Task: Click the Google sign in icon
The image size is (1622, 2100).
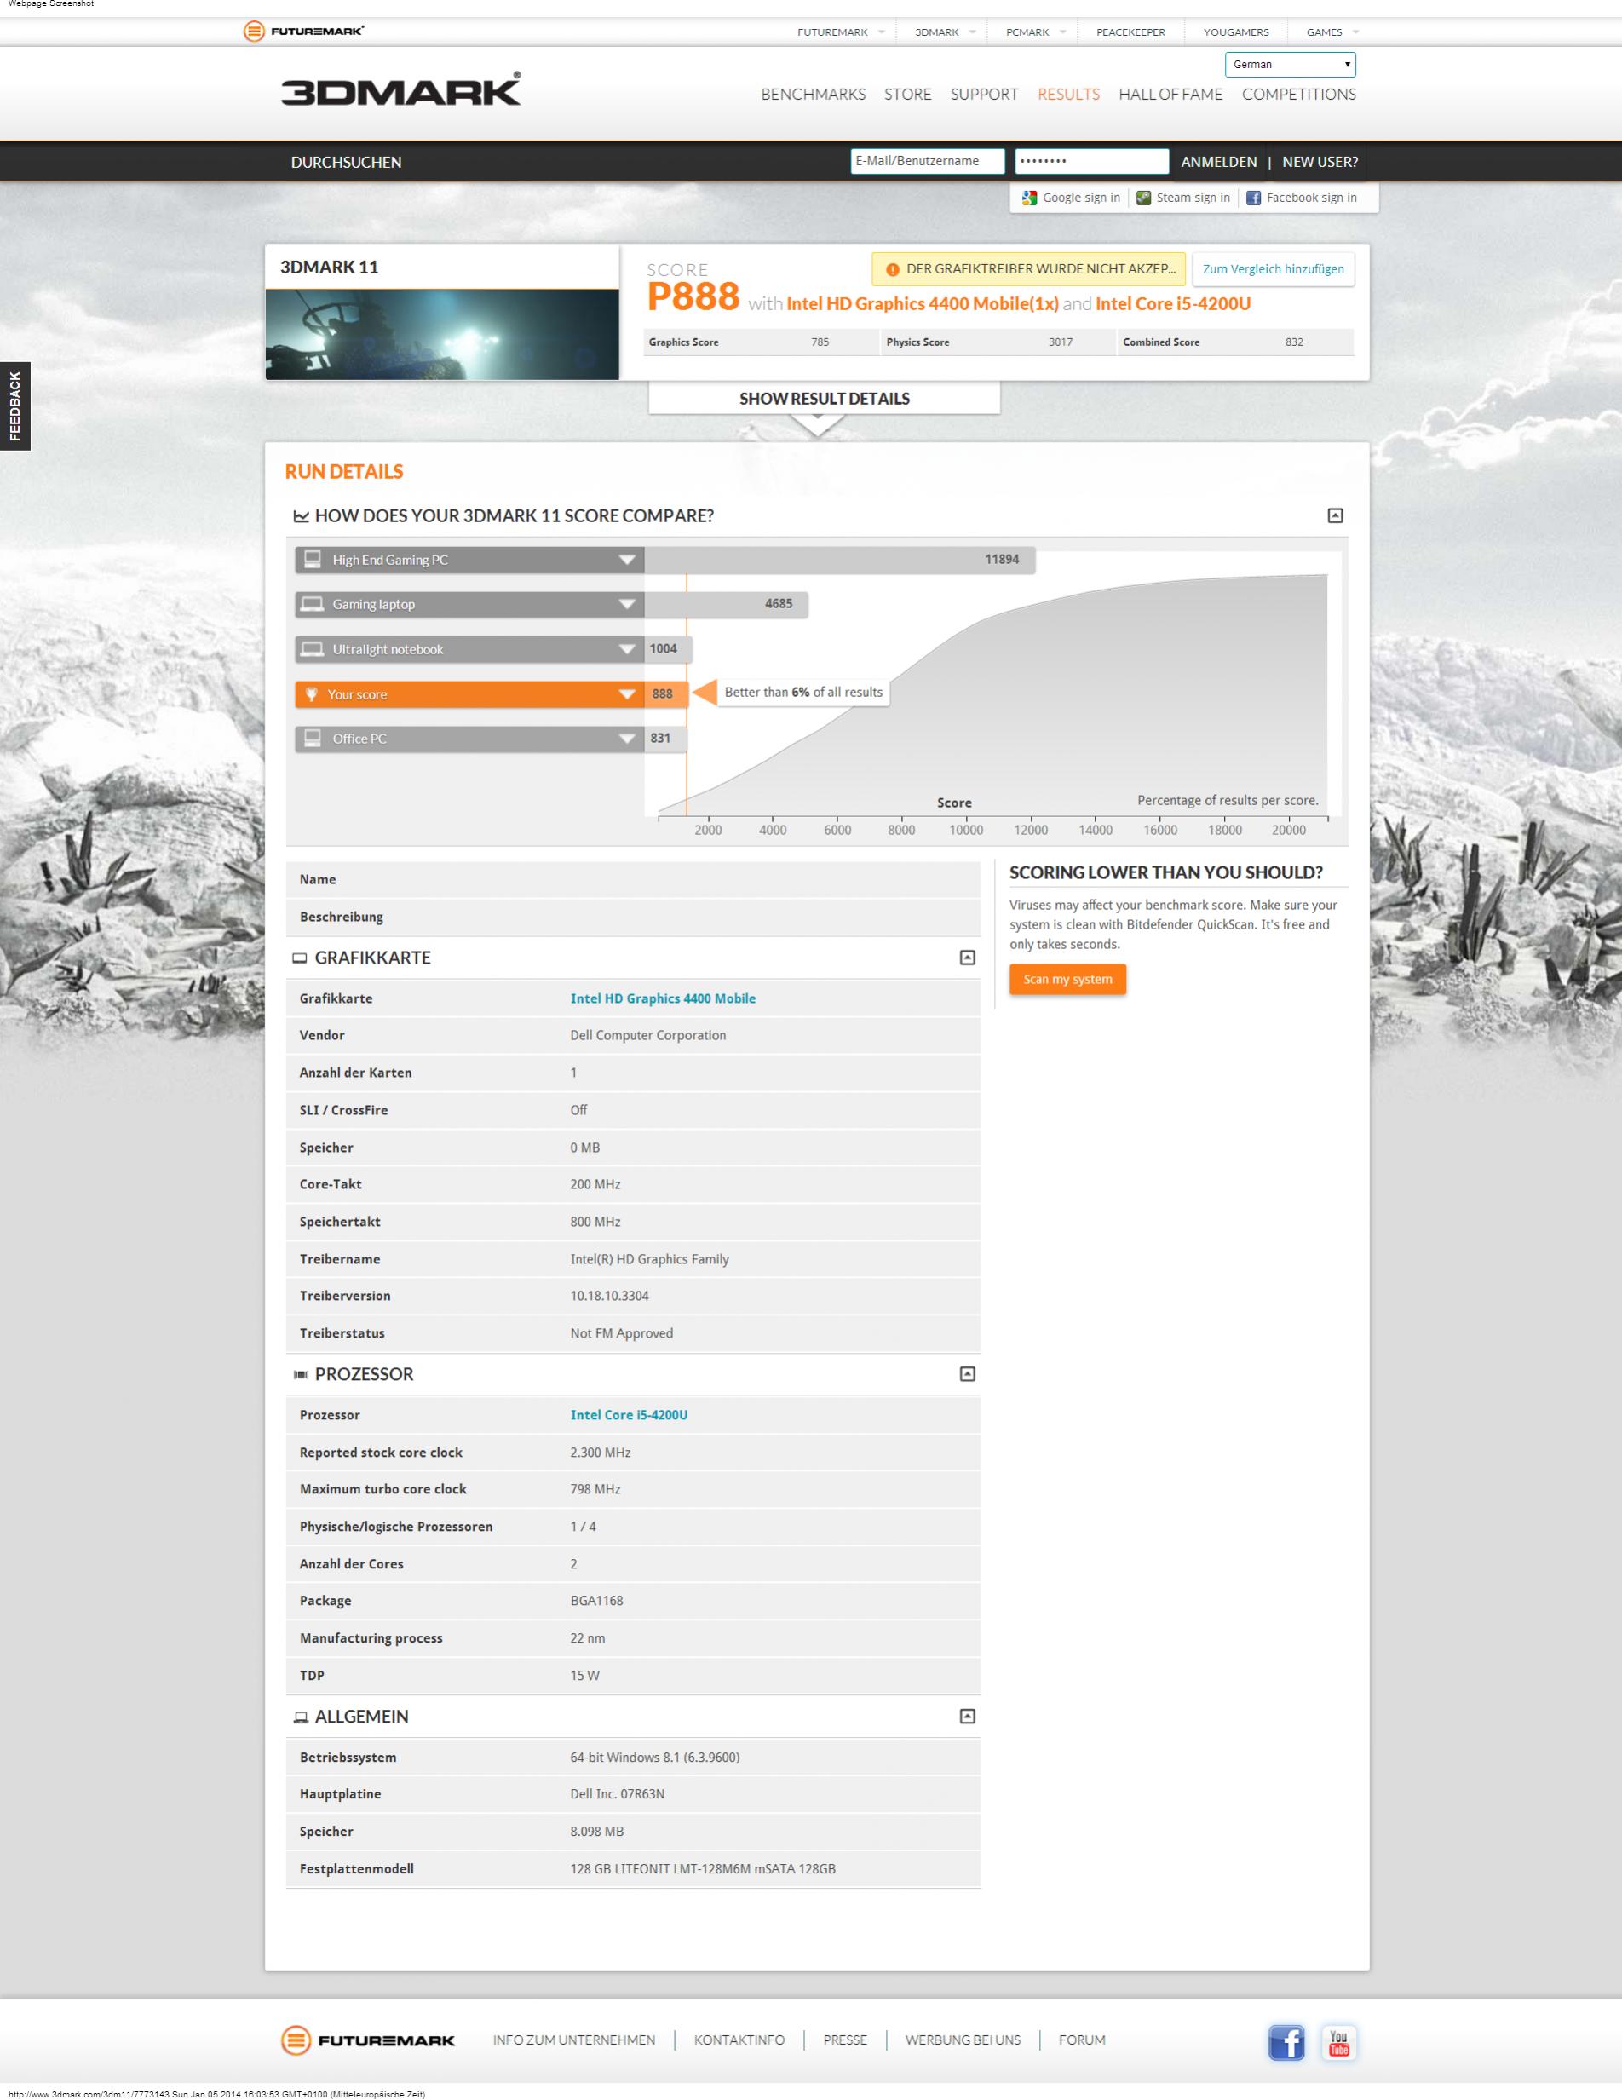Action: coord(1029,198)
